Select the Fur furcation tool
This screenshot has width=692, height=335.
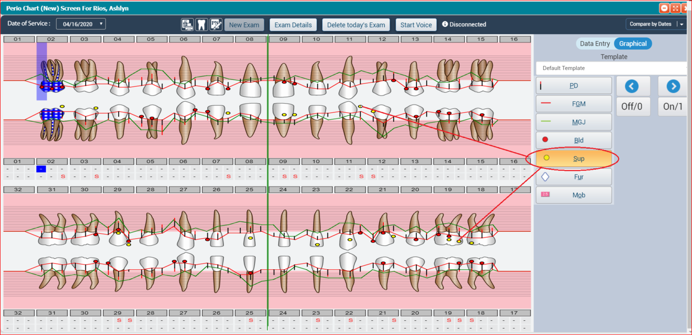click(x=574, y=177)
